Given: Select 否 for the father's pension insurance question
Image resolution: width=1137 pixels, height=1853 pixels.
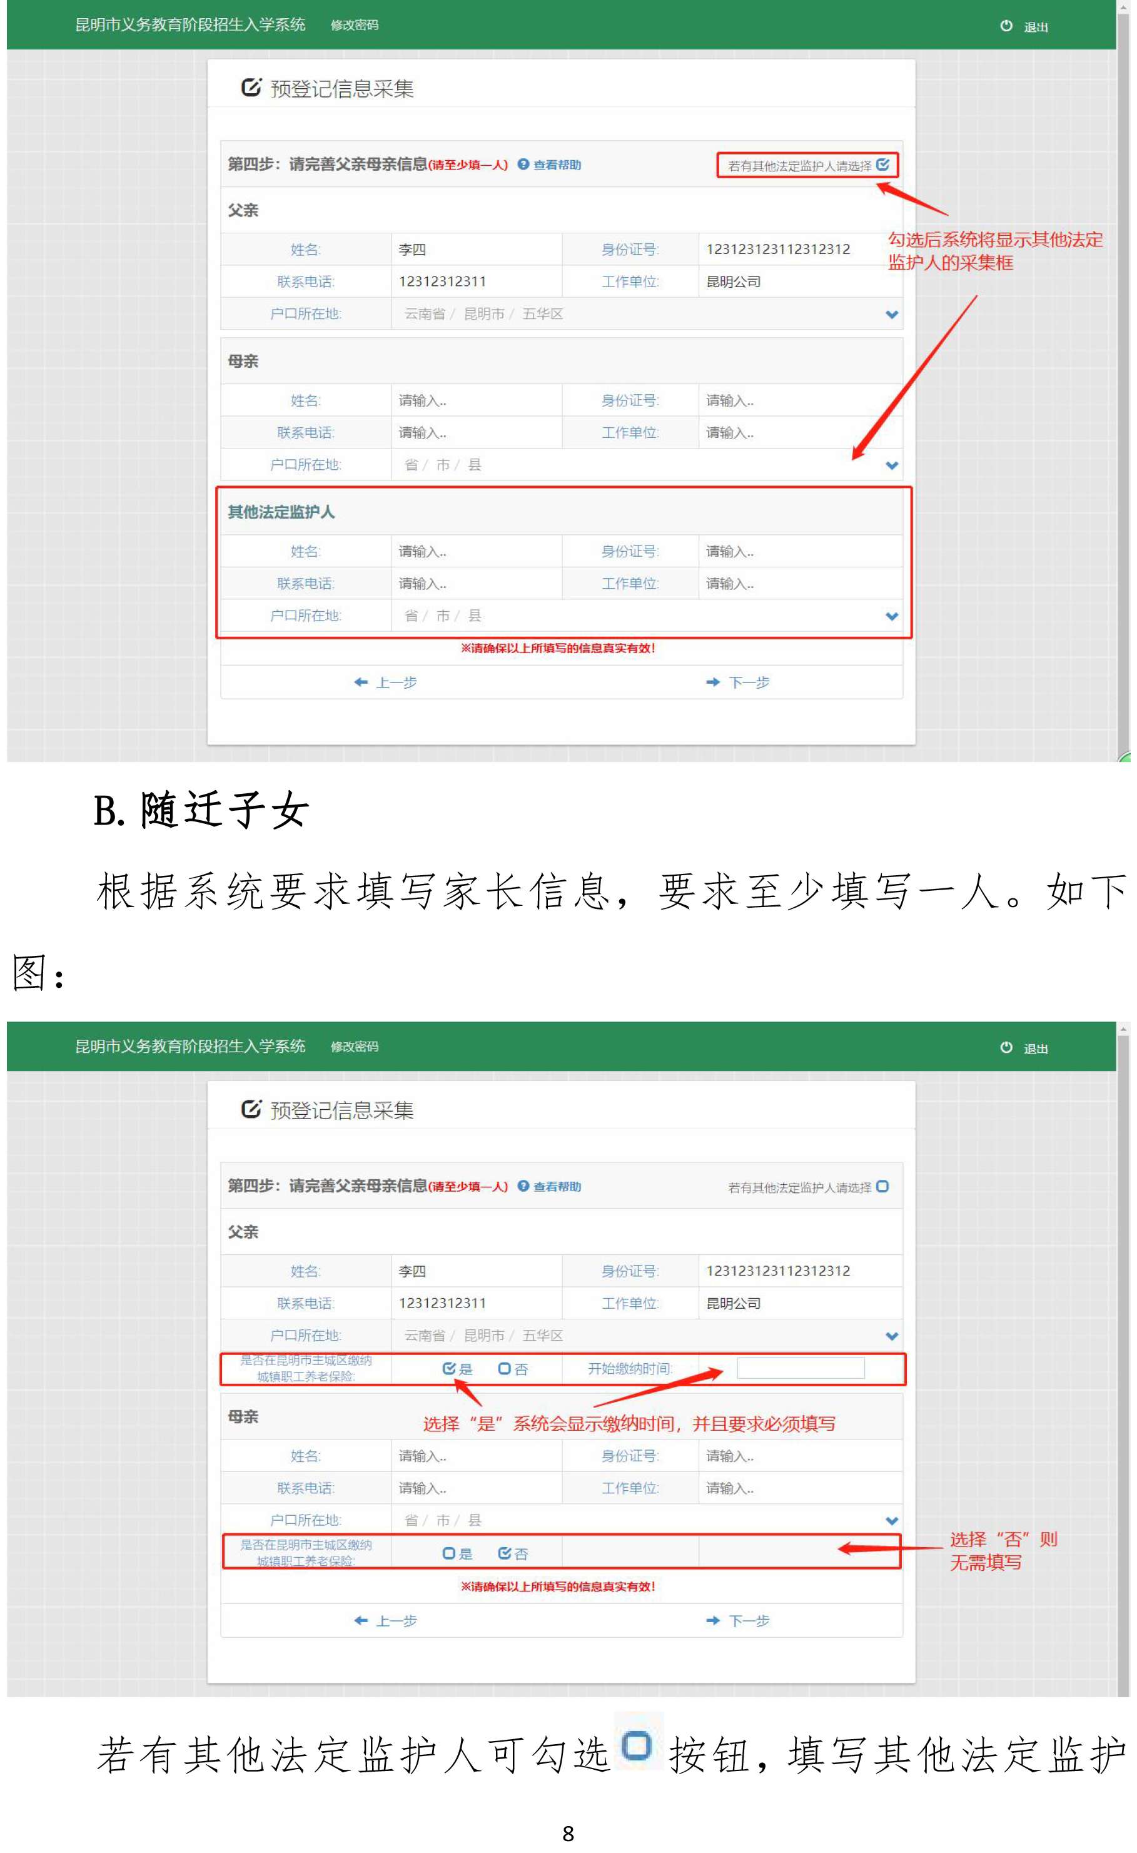Looking at the screenshot, I should point(505,1369).
